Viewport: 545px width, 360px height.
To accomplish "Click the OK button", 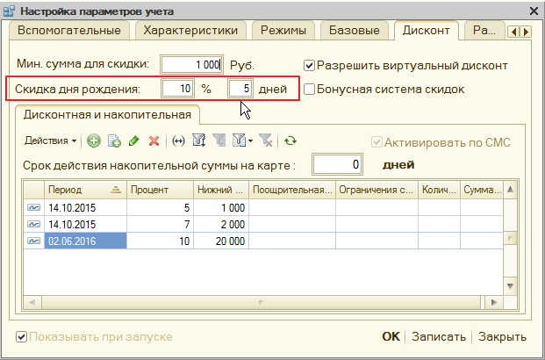I will pos(391,336).
